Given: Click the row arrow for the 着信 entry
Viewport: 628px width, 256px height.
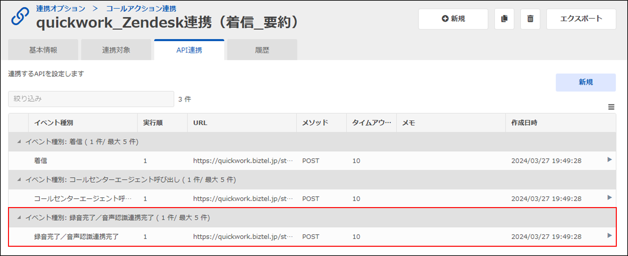Looking at the screenshot, I should pyautogui.click(x=609, y=159).
